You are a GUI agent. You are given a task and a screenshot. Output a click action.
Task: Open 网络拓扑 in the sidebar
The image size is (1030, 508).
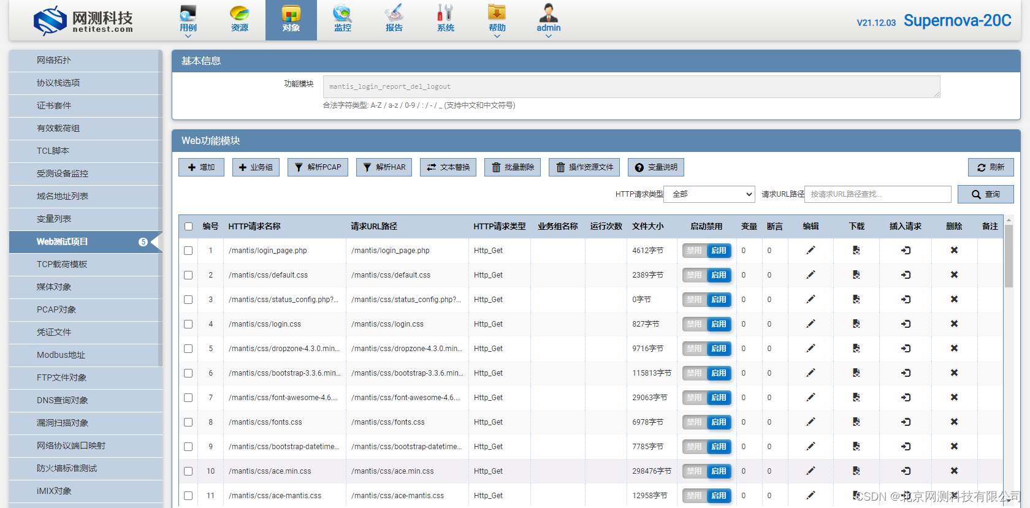tap(86, 60)
